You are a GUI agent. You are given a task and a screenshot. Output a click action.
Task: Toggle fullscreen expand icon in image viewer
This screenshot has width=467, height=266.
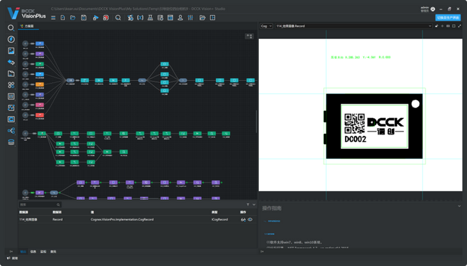point(459,27)
